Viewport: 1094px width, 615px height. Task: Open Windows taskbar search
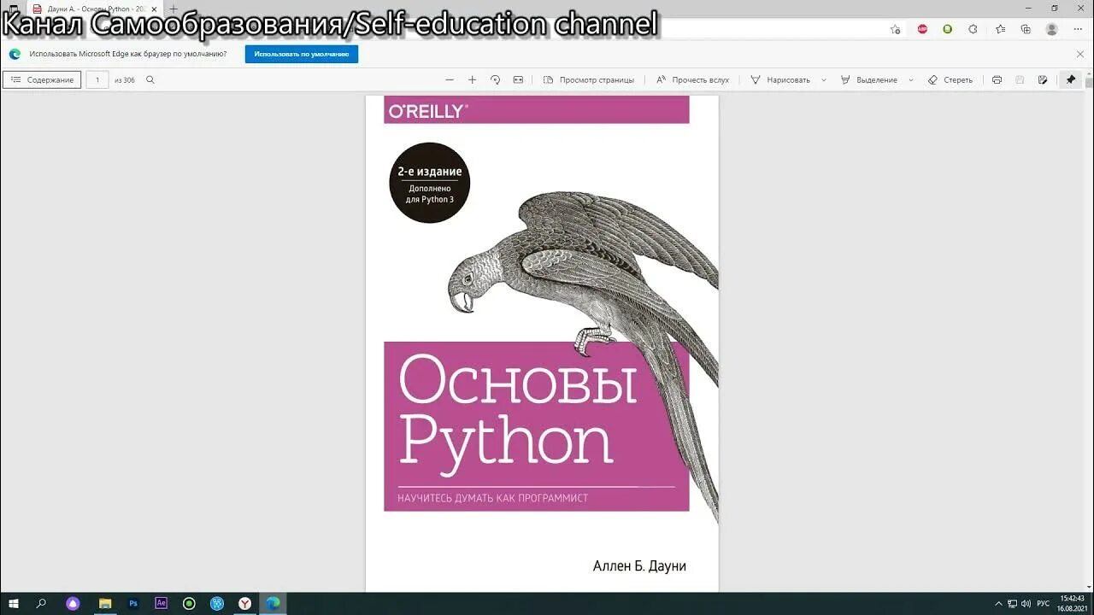coord(41,603)
